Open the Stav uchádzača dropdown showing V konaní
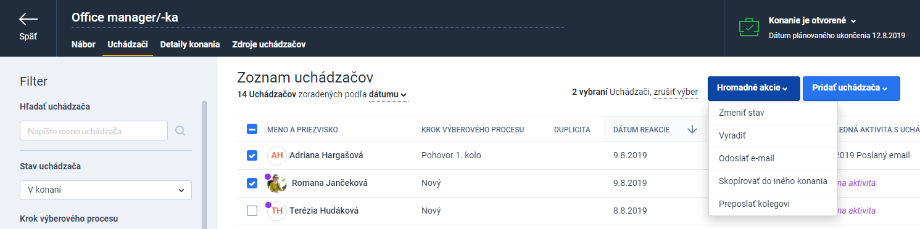Screen dimensions: 920x229 106,190
